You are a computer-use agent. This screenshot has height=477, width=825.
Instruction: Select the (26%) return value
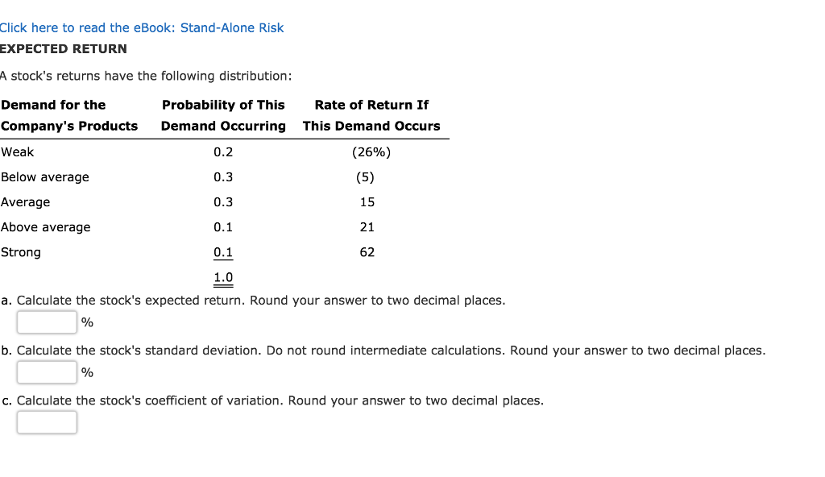tap(371, 151)
